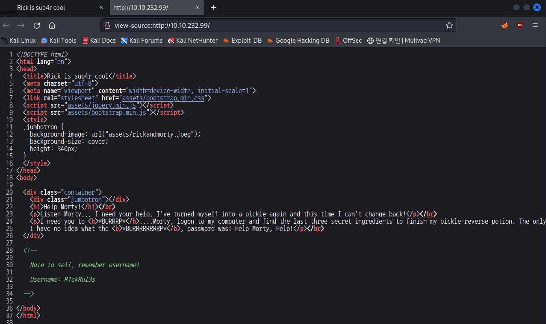
Task: Open the hamburger application menu
Action: click(x=535, y=25)
